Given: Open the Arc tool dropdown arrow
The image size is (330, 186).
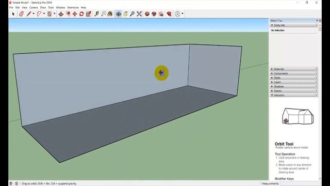Looking at the screenshot, I should point(44,14).
